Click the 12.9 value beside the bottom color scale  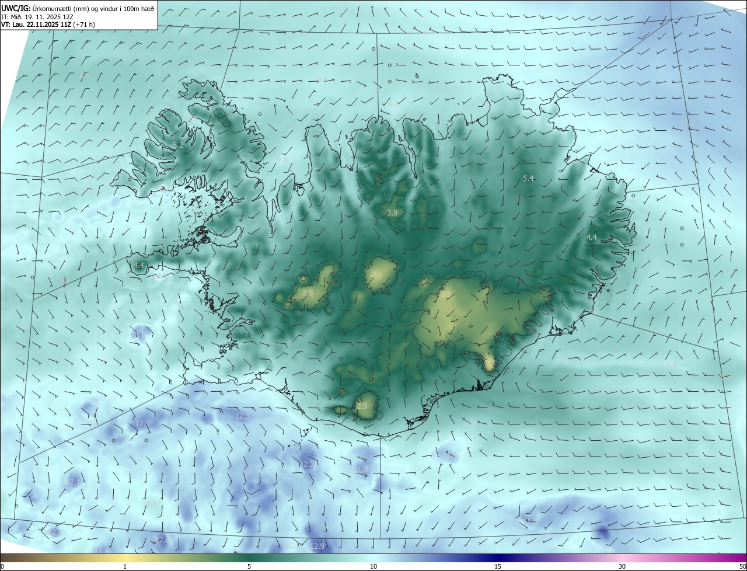317,546
